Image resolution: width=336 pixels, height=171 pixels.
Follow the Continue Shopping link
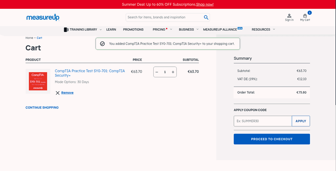click(x=42, y=108)
